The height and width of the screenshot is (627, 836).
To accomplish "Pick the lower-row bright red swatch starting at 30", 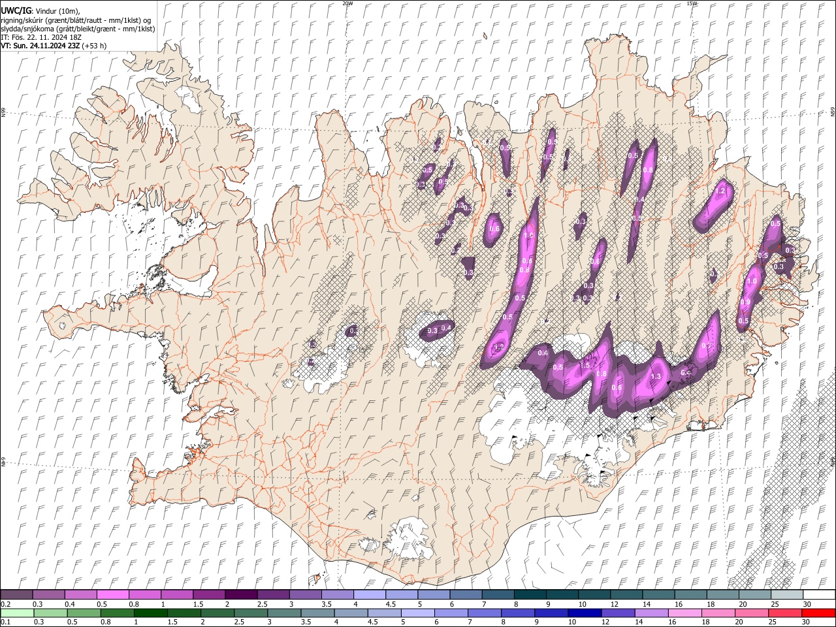I will (x=818, y=613).
